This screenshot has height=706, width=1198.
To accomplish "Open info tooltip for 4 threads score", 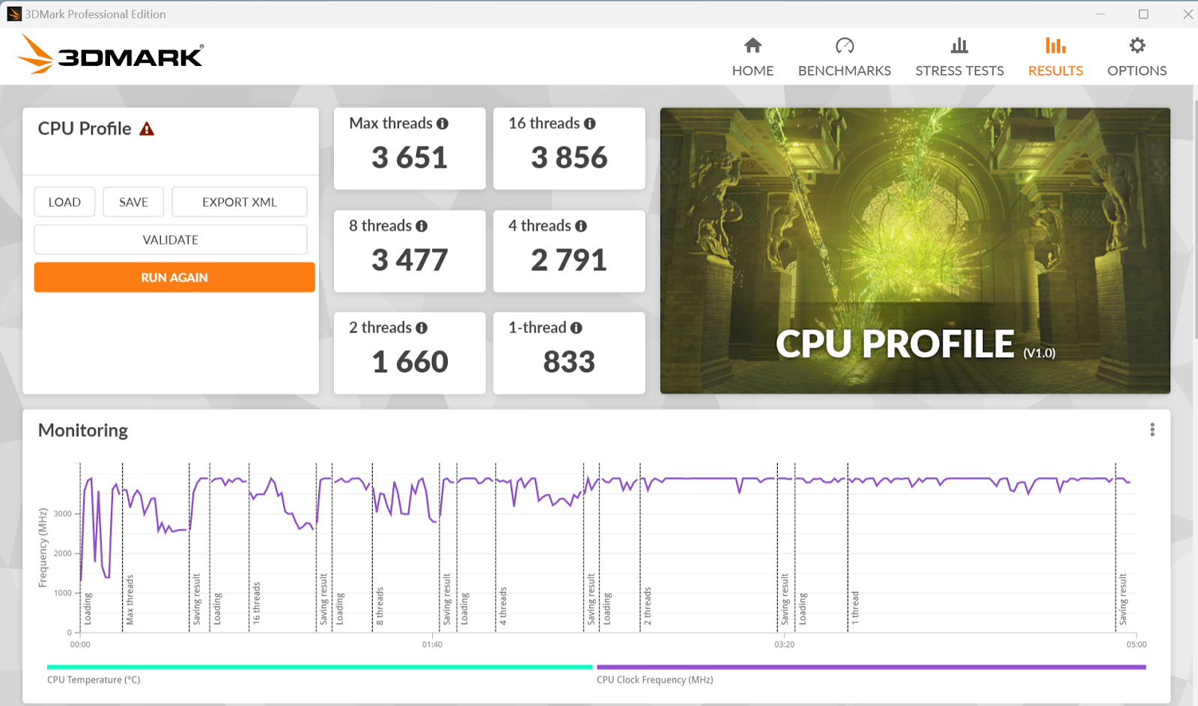I will tap(581, 226).
